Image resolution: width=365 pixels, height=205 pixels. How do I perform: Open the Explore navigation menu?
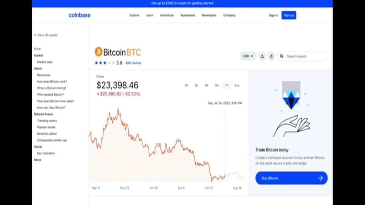click(x=134, y=15)
